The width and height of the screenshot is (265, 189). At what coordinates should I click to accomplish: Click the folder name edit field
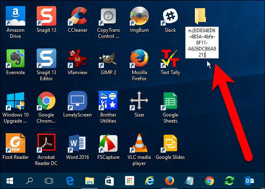(x=200, y=43)
